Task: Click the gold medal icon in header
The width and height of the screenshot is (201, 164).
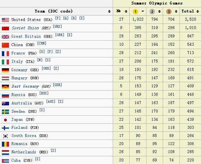Action: [135, 12]
